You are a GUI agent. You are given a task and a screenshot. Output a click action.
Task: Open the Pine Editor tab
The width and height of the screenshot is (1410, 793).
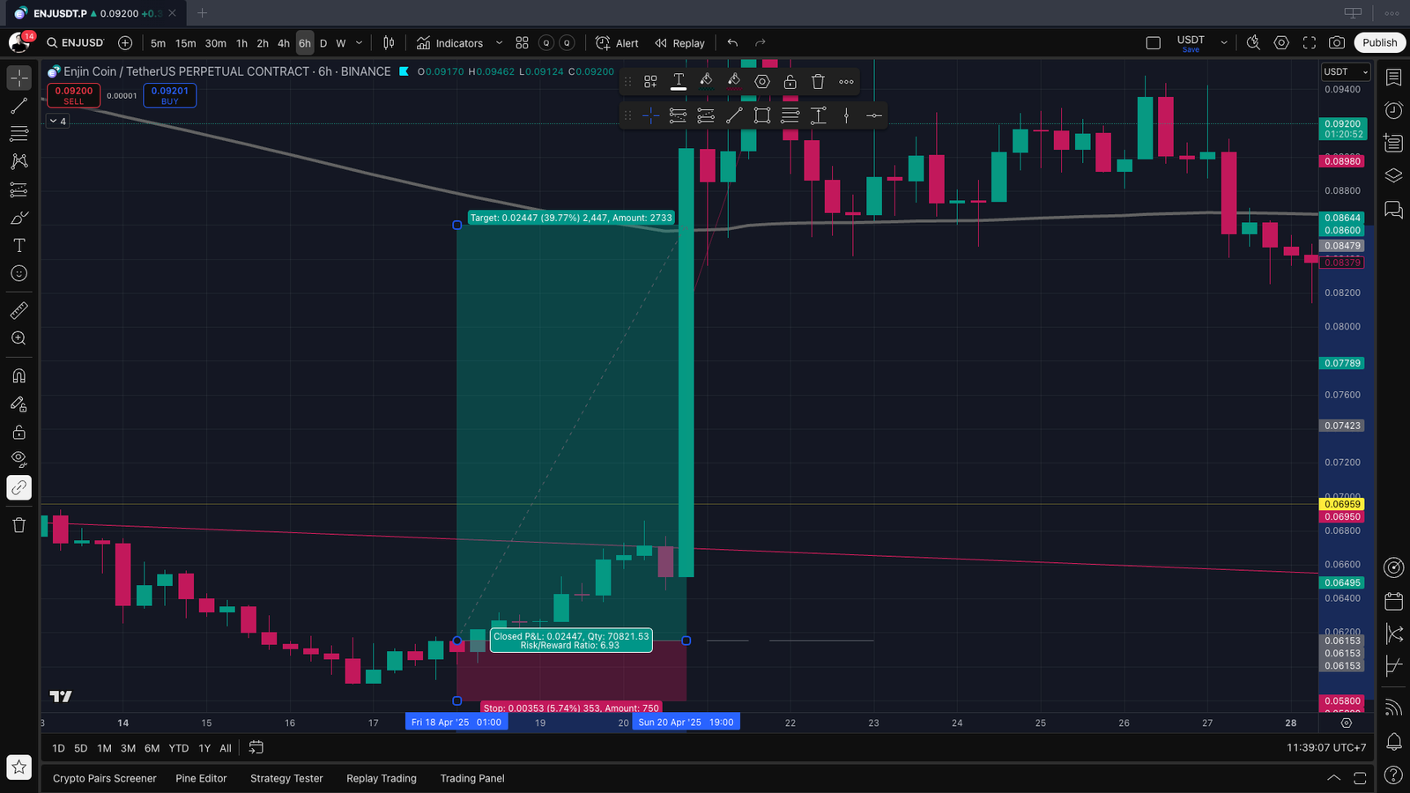tap(201, 778)
